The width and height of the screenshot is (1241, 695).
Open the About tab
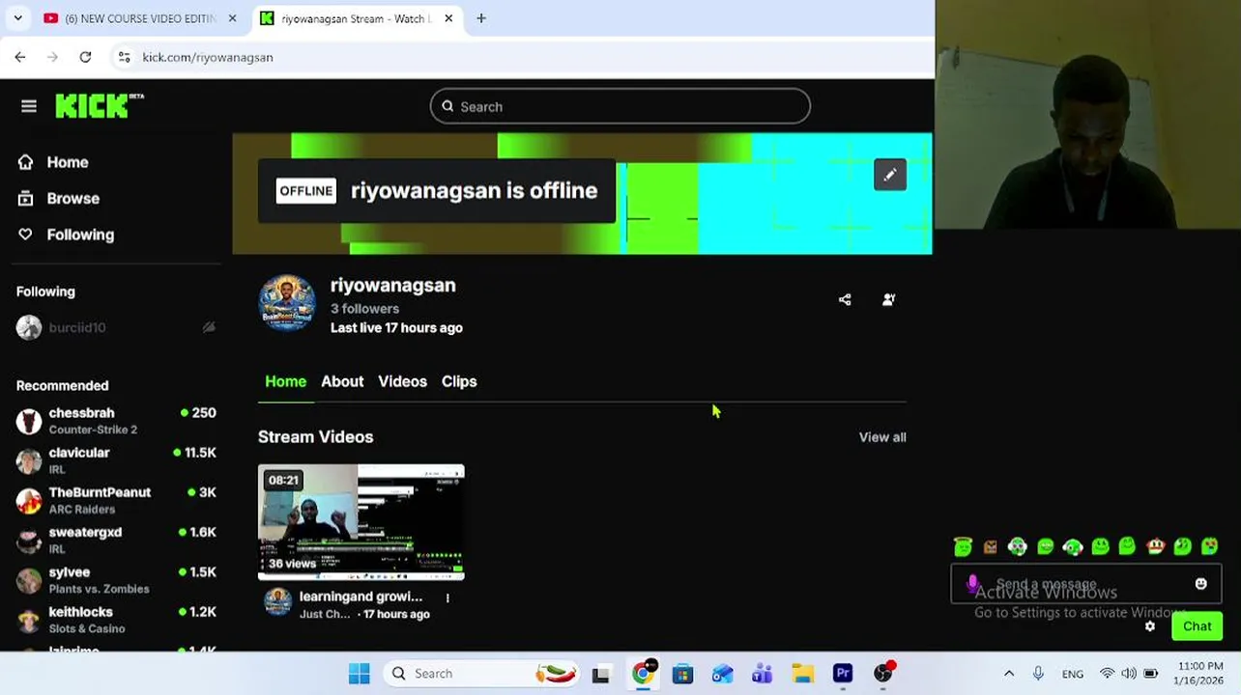pyautogui.click(x=342, y=381)
